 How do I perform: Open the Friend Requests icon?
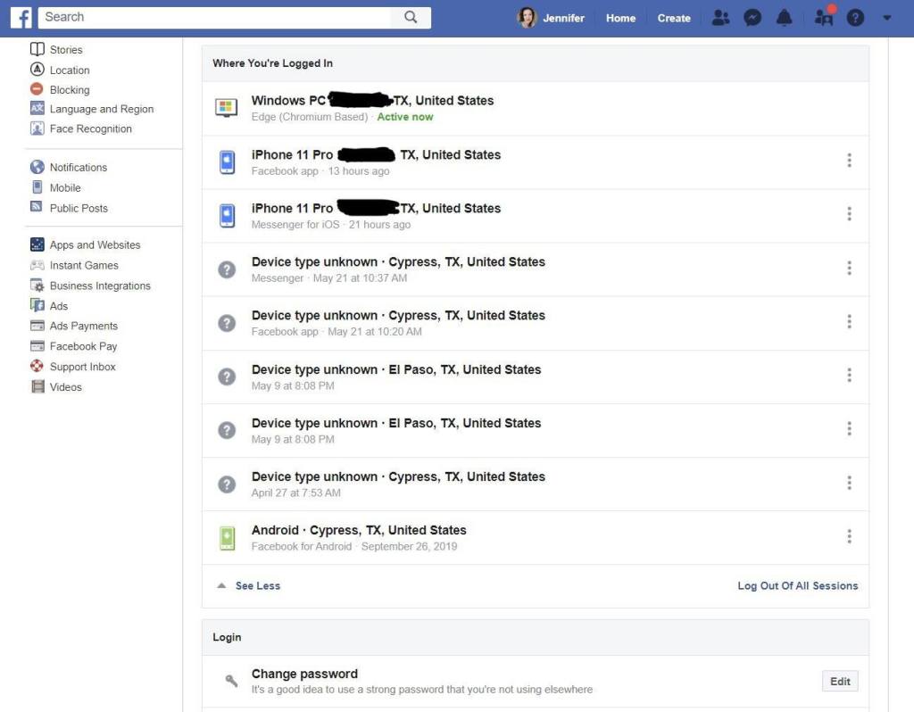[720, 18]
